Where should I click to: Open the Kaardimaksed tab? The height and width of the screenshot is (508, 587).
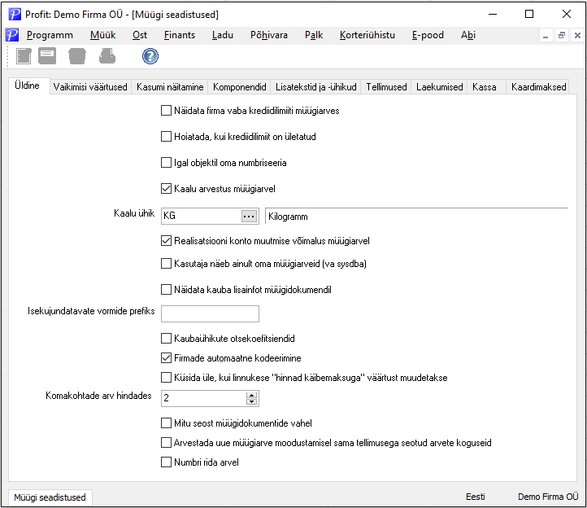tap(539, 87)
